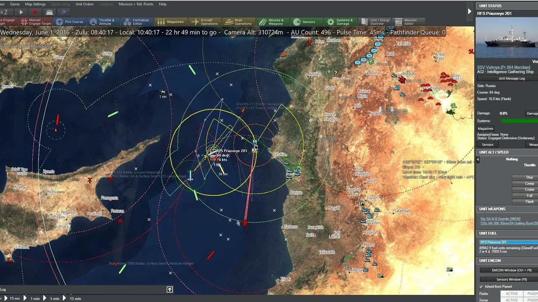Viewport: 538px width, 302px height.
Task: Open the Unit Orders menu
Action: pyautogui.click(x=84, y=4)
